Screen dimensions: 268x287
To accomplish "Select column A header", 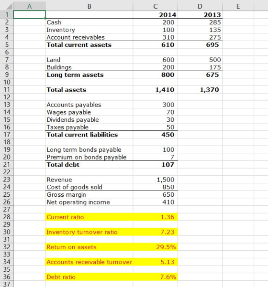I will click(x=29, y=6).
